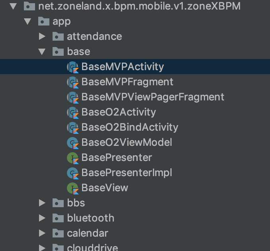Collapse the app package arrow
This screenshot has height=251, width=270.
point(27,22)
